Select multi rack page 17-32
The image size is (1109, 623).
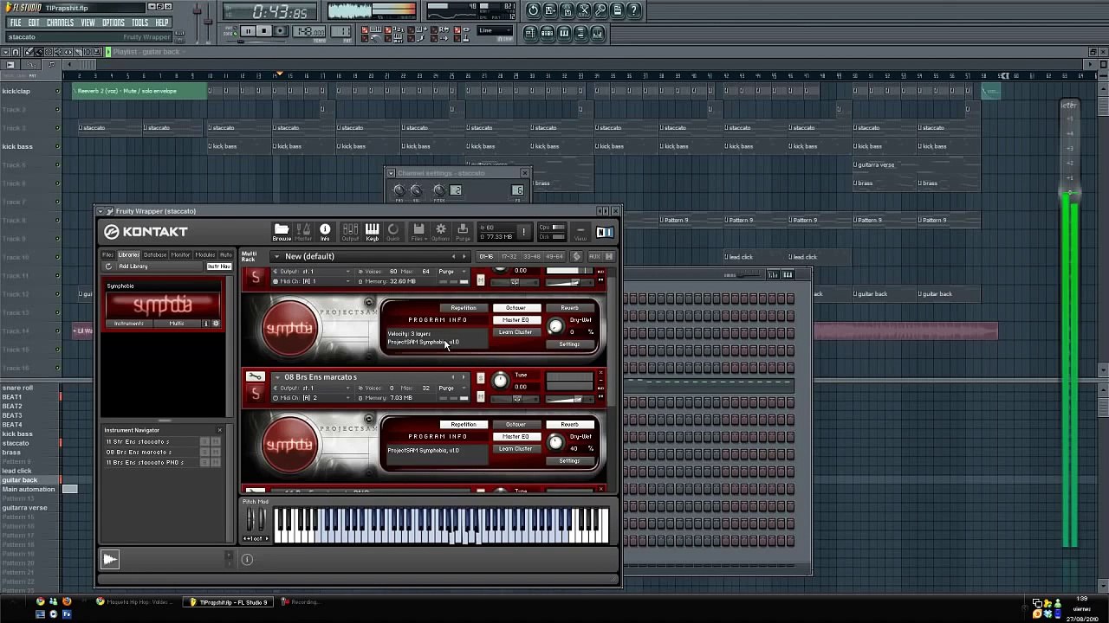[x=509, y=256]
